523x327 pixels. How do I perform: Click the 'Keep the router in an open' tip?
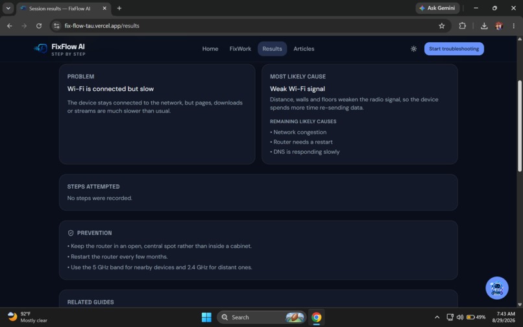pyautogui.click(x=161, y=246)
